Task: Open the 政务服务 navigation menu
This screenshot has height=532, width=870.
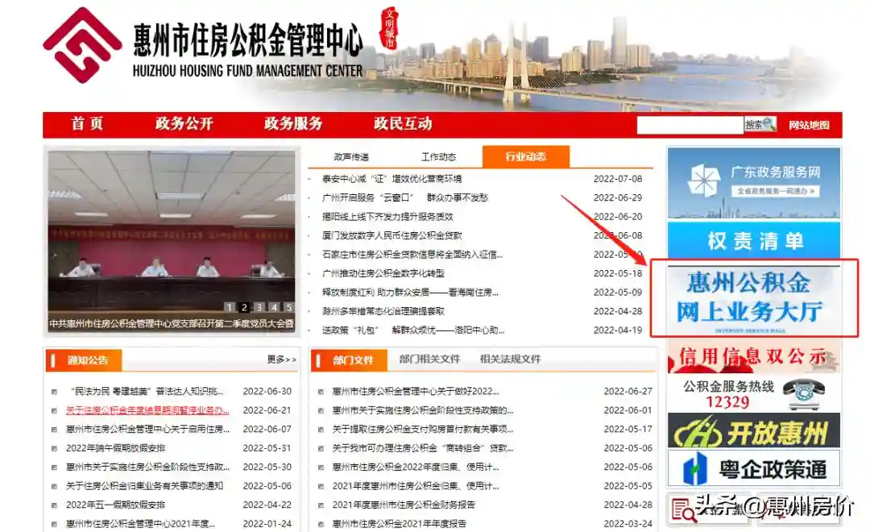Action: click(x=293, y=124)
